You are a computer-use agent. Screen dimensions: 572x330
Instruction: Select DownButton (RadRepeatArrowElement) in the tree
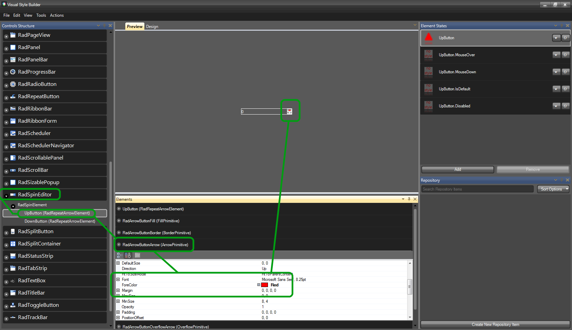click(60, 221)
